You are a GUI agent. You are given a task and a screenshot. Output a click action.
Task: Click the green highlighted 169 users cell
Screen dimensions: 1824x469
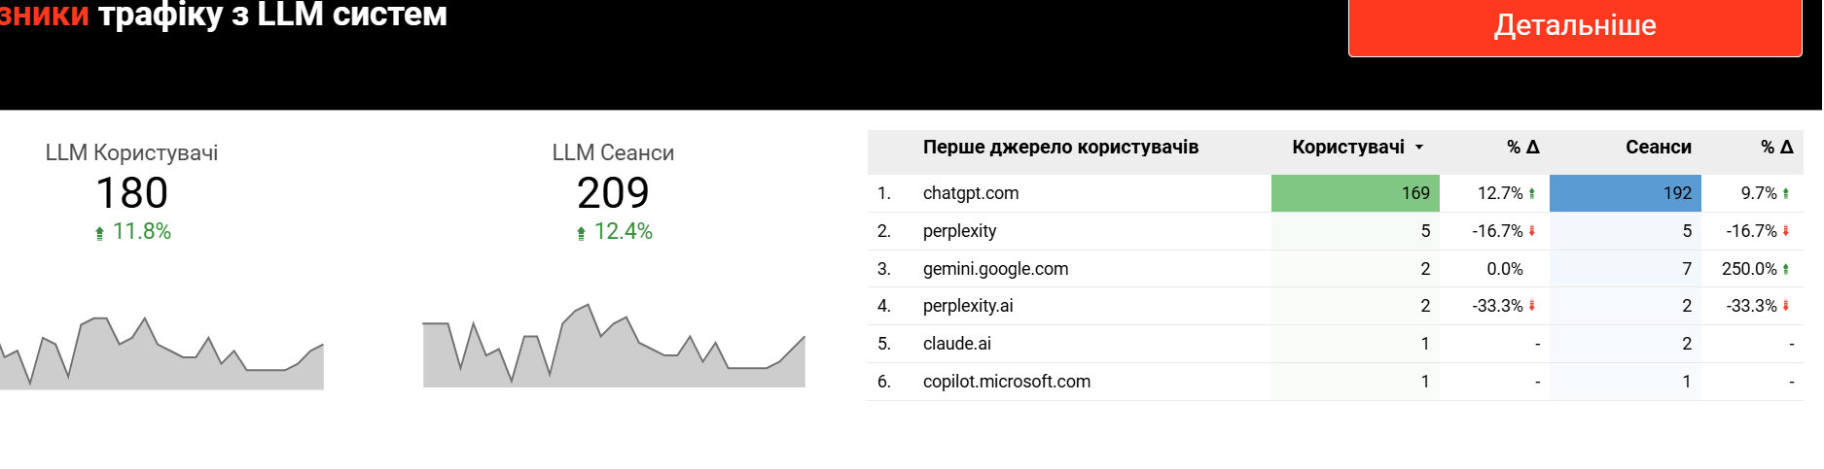[x=1355, y=193]
